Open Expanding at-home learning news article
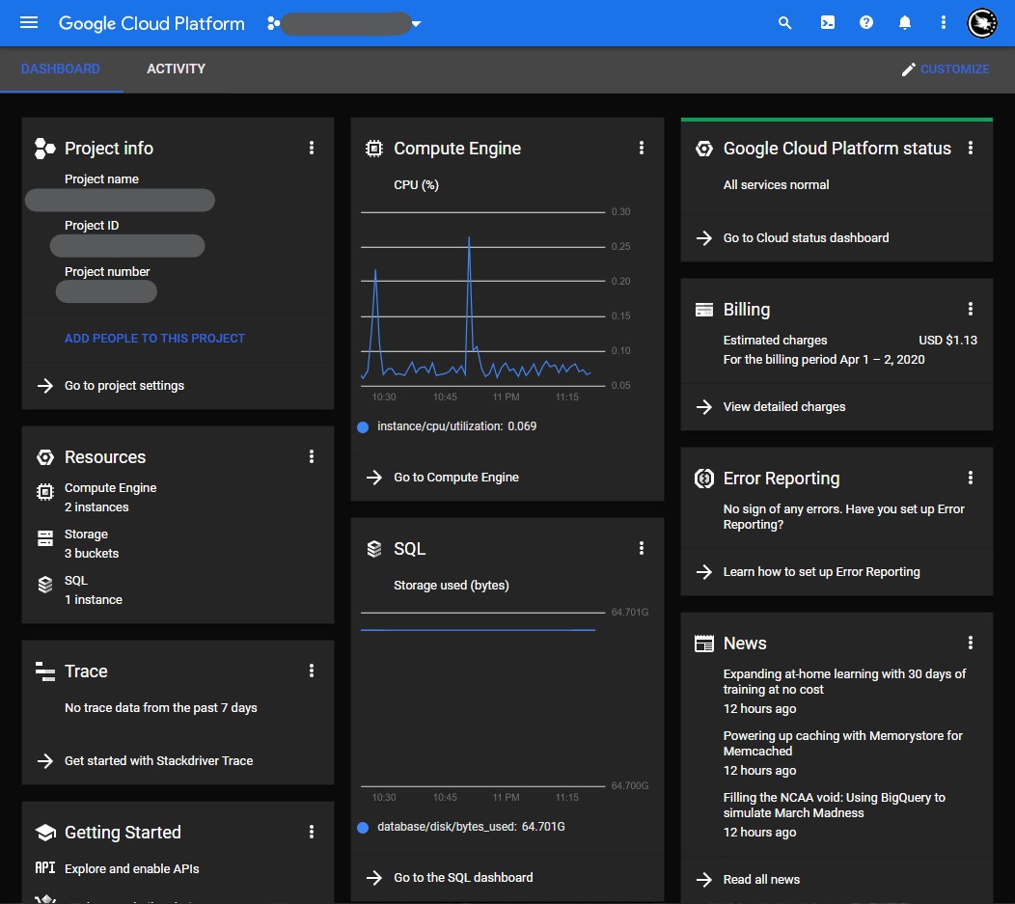 pos(845,682)
